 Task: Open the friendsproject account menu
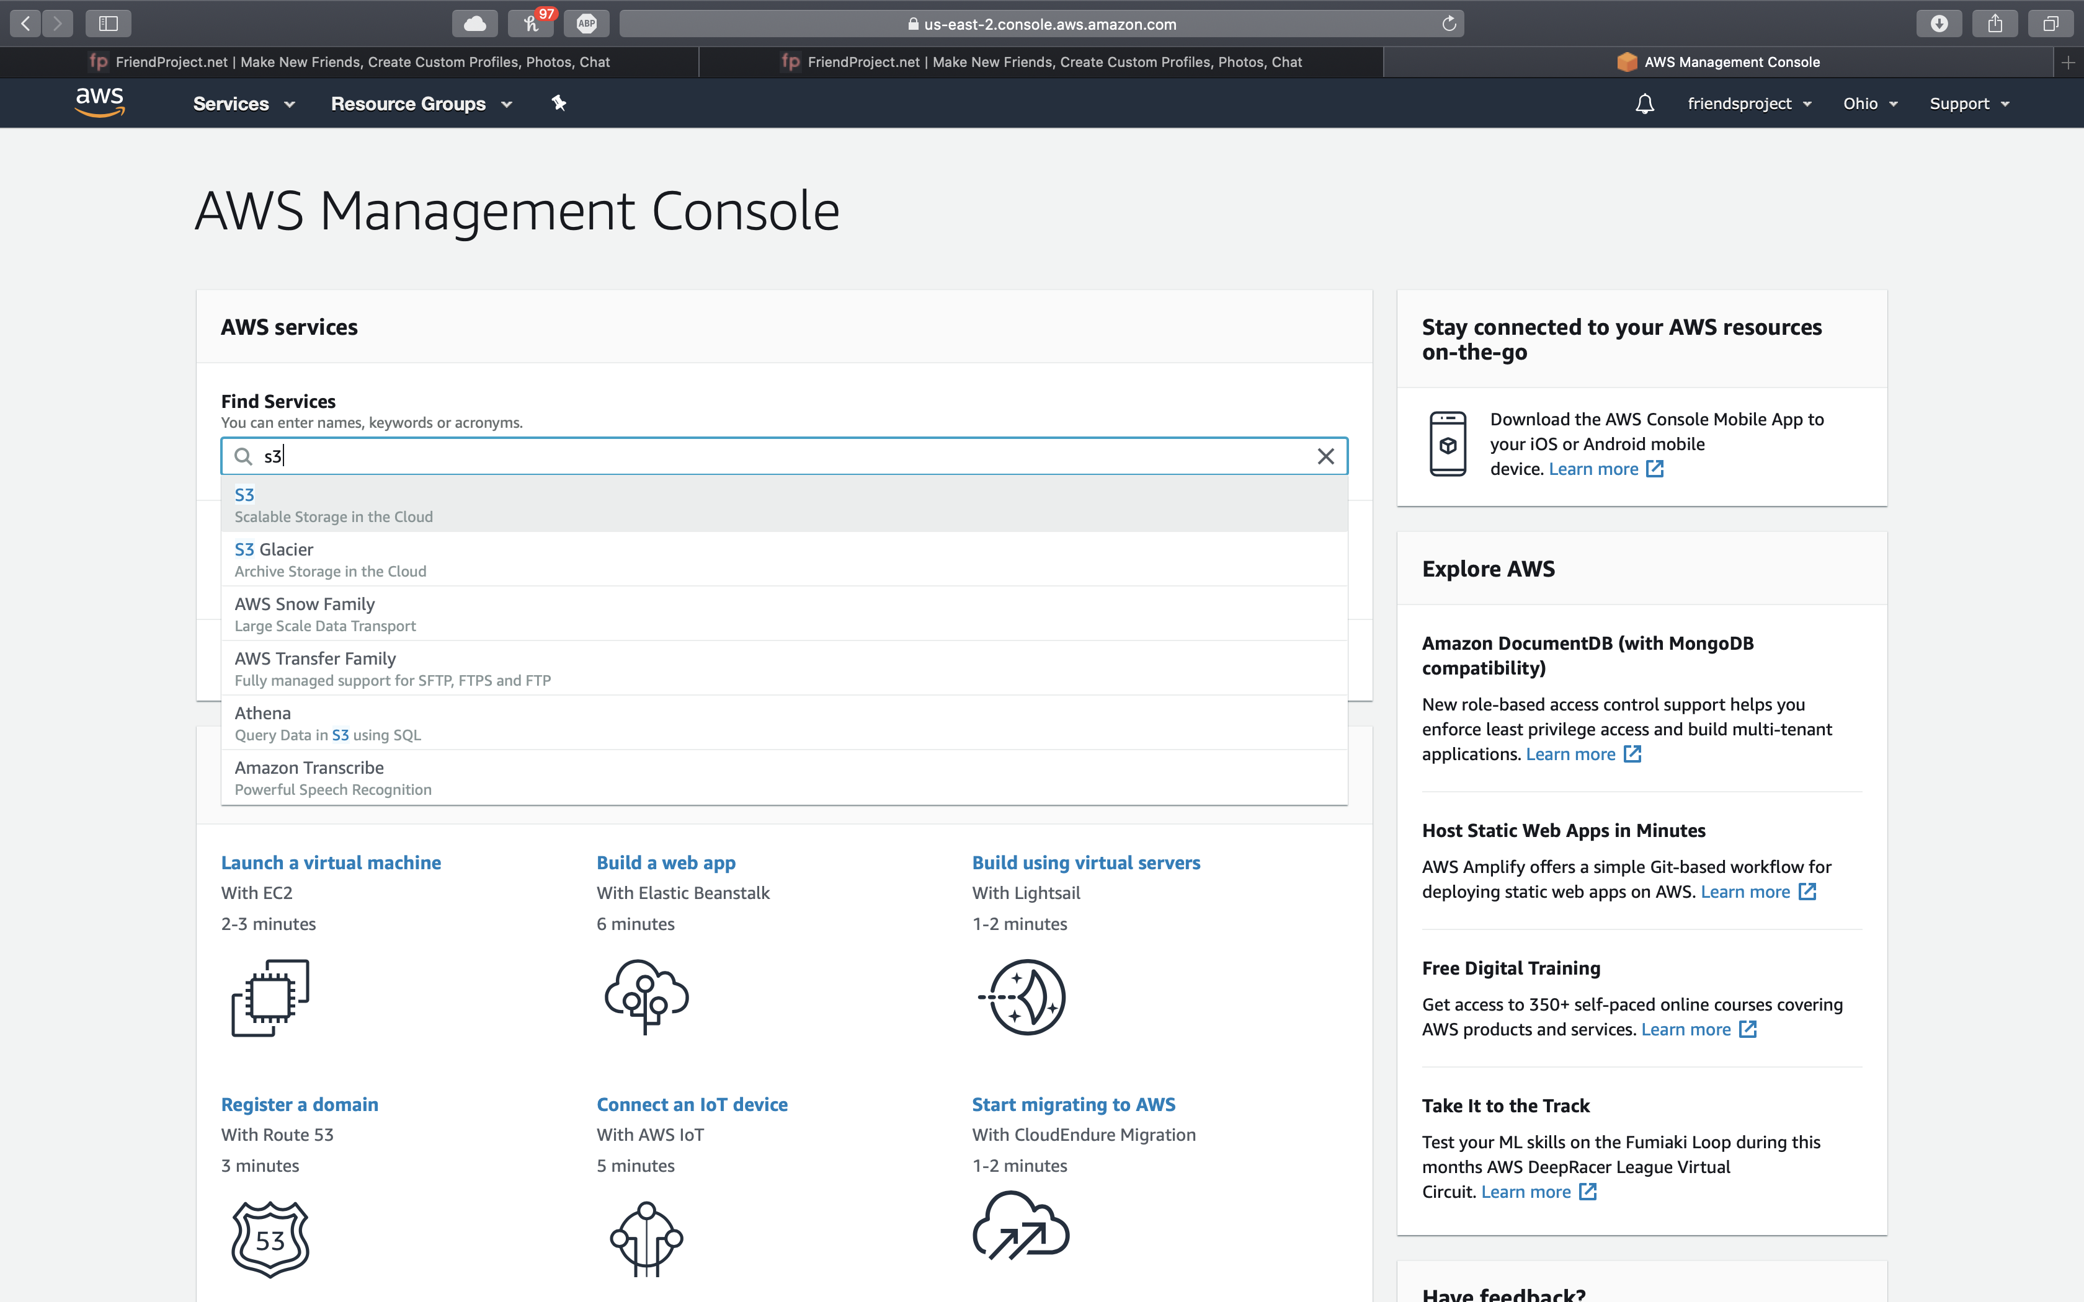[1748, 104]
